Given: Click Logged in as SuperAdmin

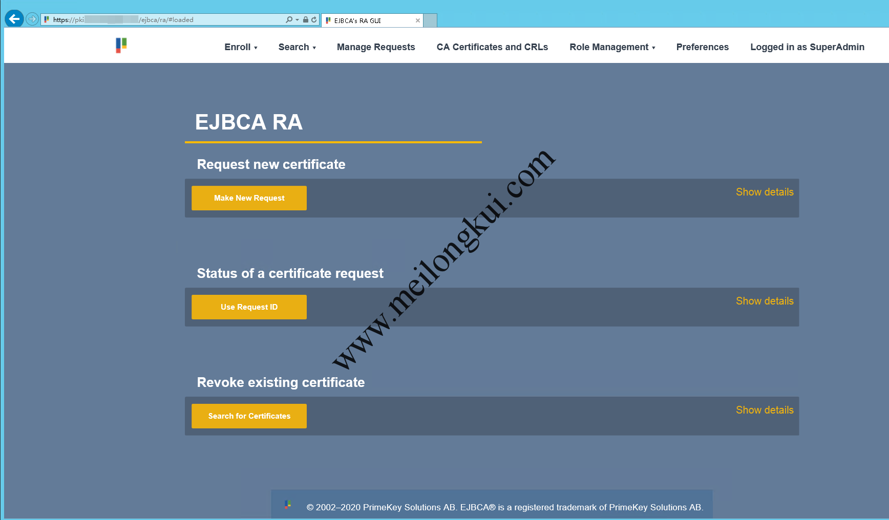Looking at the screenshot, I should (807, 47).
